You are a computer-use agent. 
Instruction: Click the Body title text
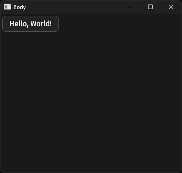click(19, 7)
